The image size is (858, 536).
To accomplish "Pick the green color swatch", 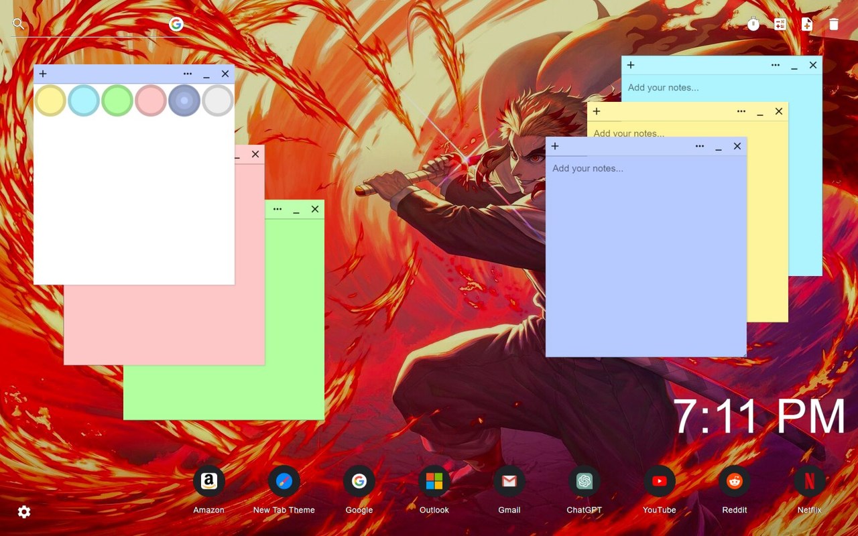I will pos(117,100).
